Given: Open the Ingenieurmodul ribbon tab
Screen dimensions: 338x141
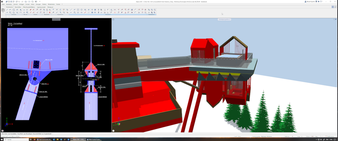Looking at the screenshot, I should (41, 6).
